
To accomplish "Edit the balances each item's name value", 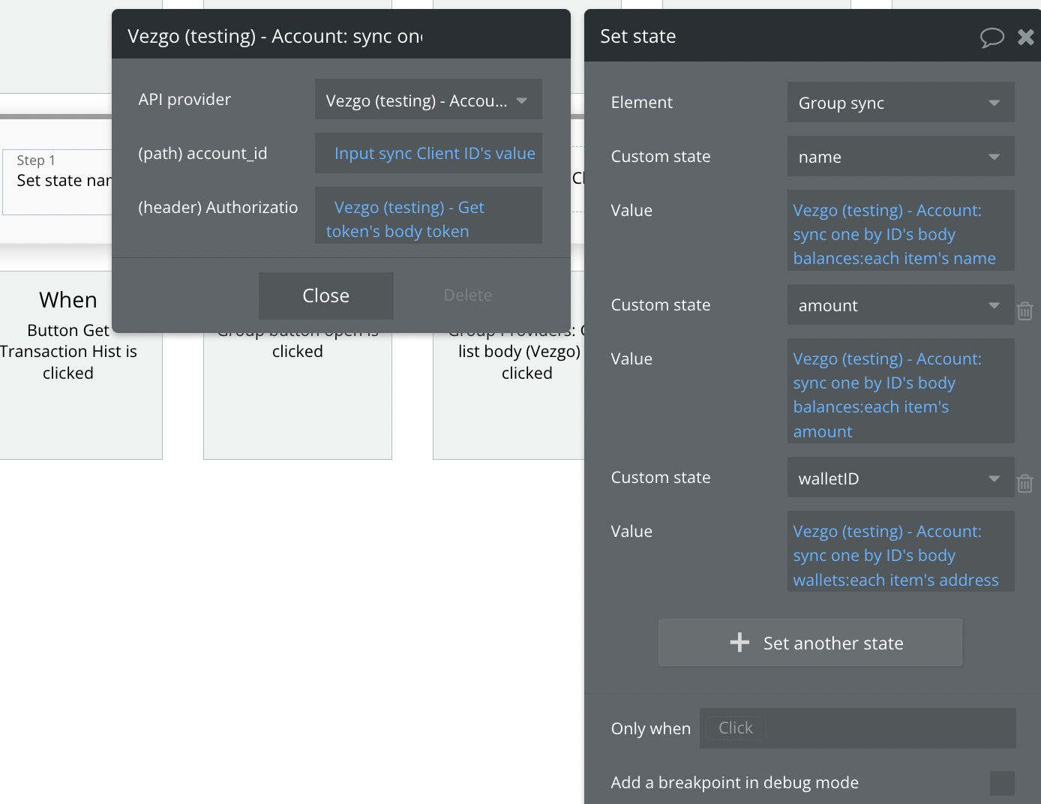I will click(894, 234).
